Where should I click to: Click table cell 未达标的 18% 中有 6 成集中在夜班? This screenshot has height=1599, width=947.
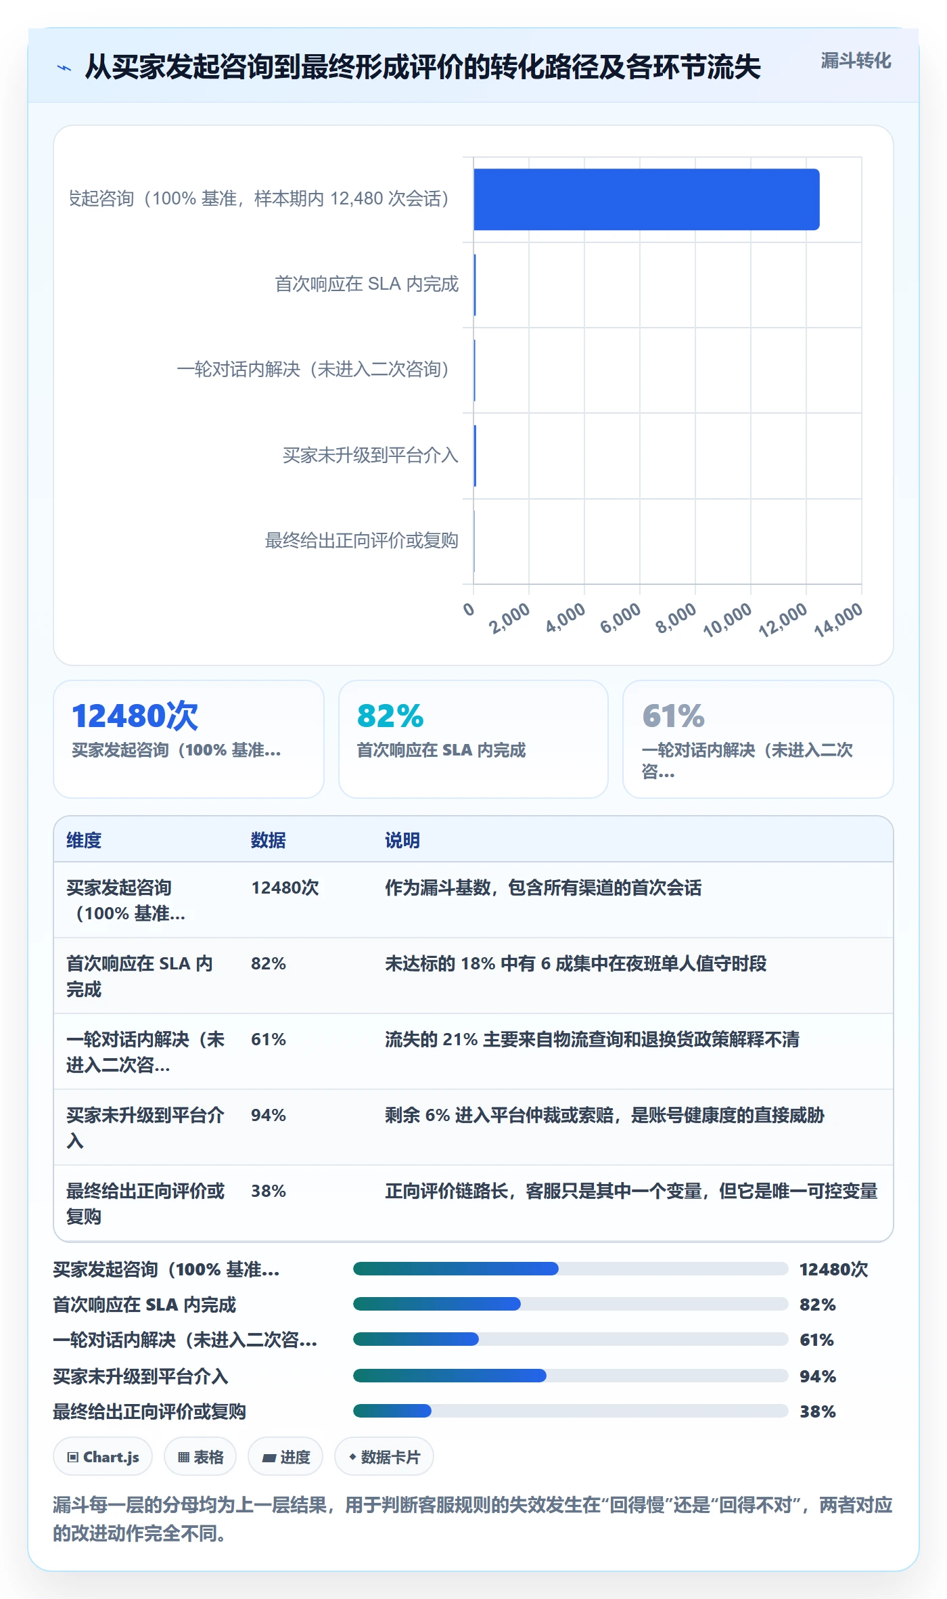[576, 963]
